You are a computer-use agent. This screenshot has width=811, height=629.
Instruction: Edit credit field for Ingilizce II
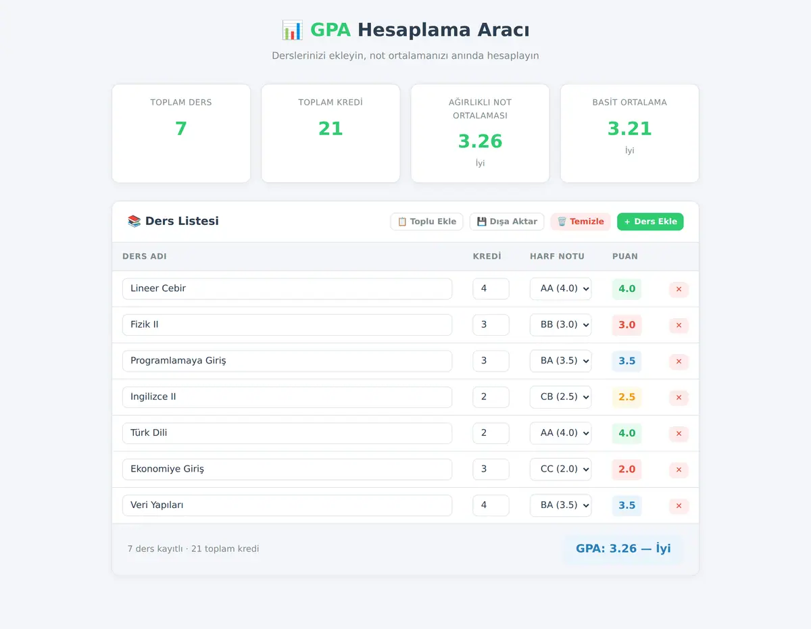491,397
